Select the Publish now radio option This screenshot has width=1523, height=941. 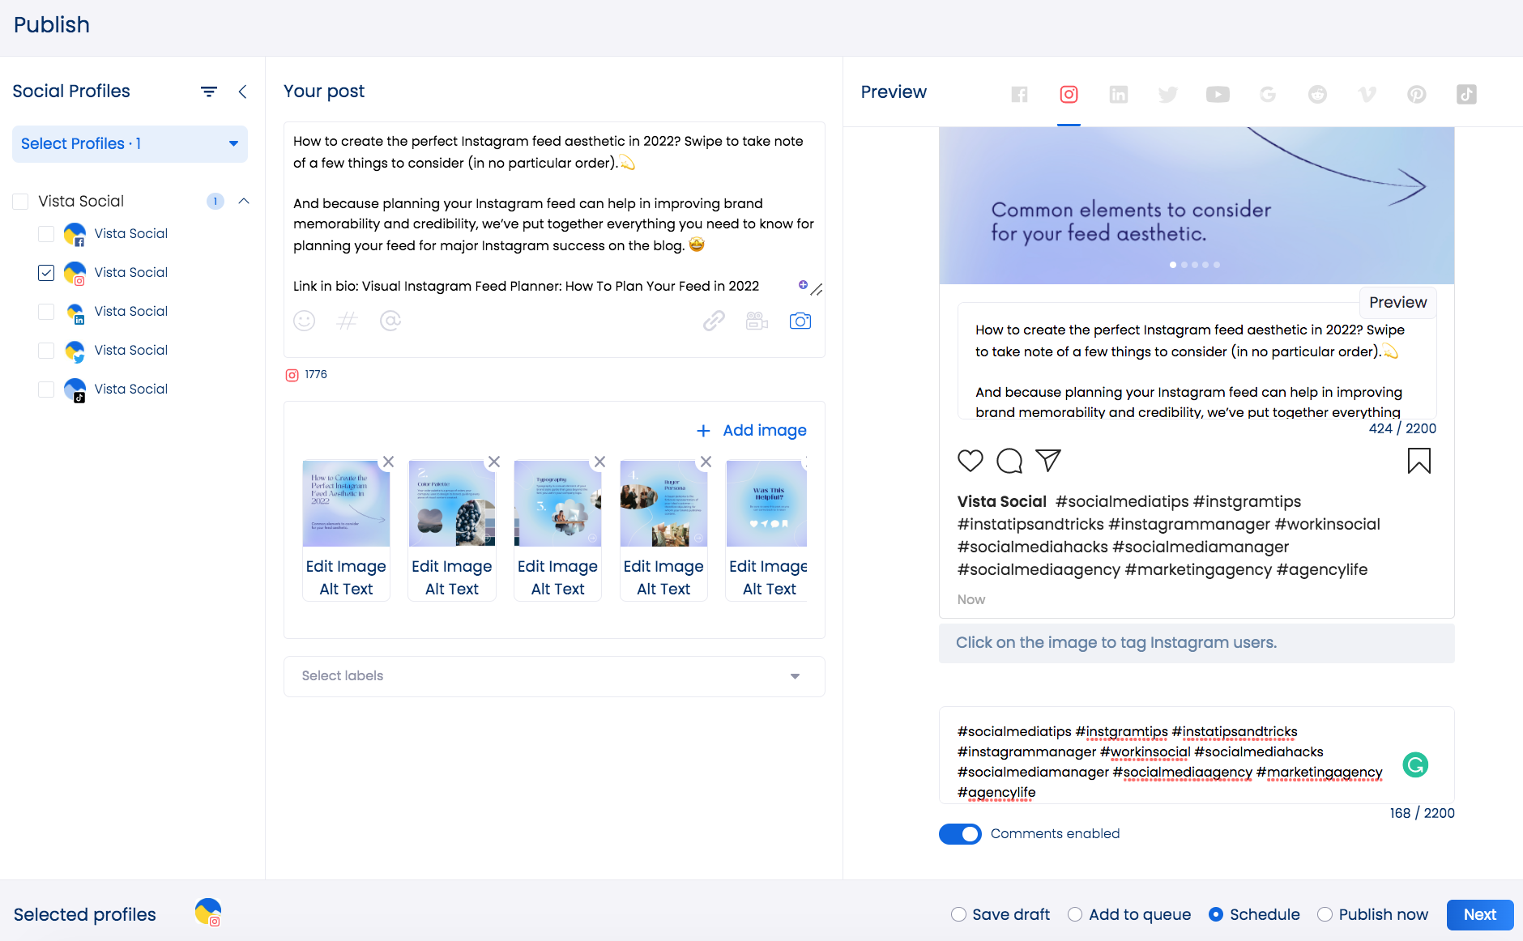tap(1325, 914)
